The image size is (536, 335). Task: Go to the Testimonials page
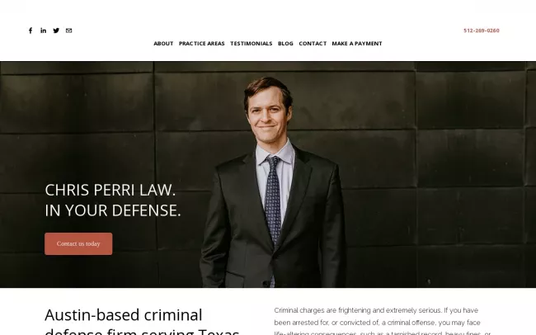point(252,44)
